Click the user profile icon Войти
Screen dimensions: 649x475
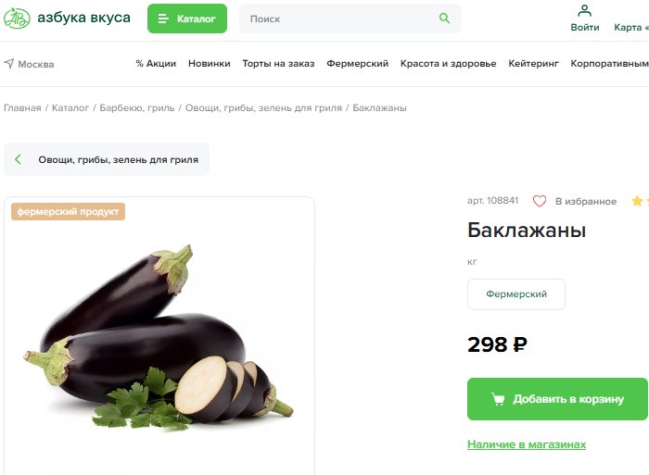coord(584,11)
